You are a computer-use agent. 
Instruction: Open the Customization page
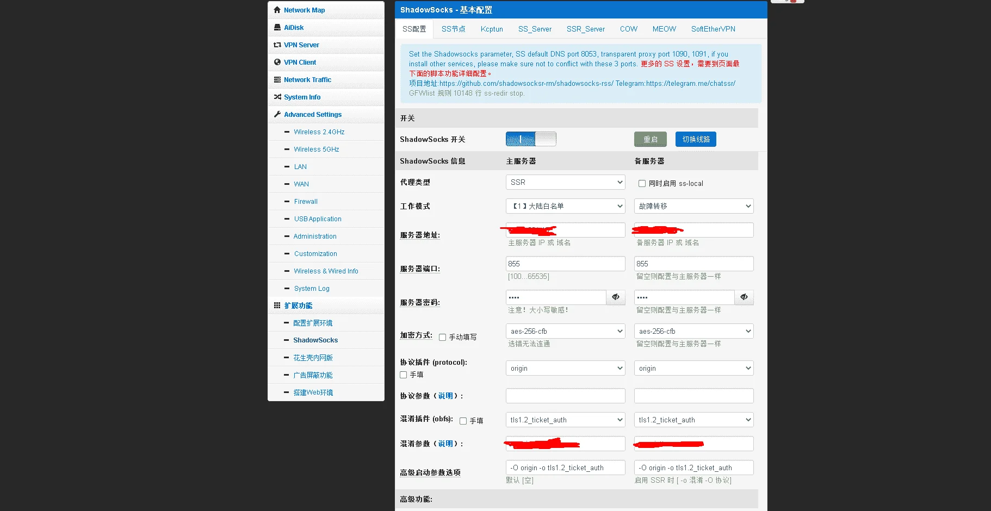(315, 253)
